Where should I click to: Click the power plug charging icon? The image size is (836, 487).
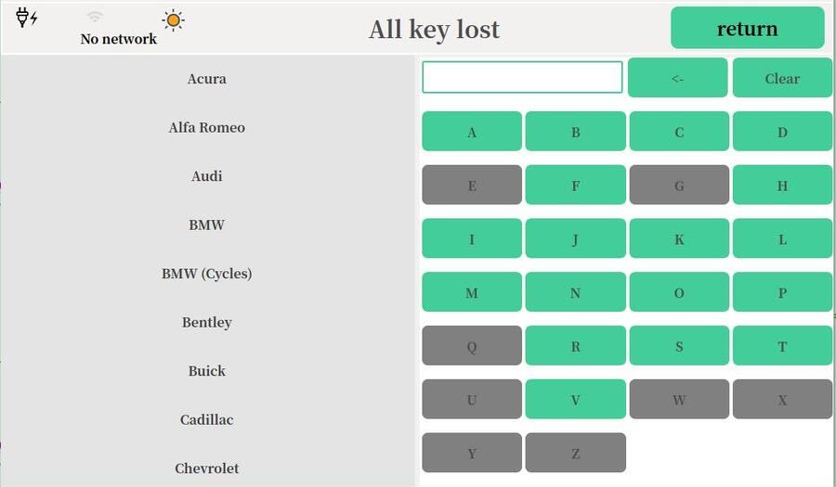(27, 18)
